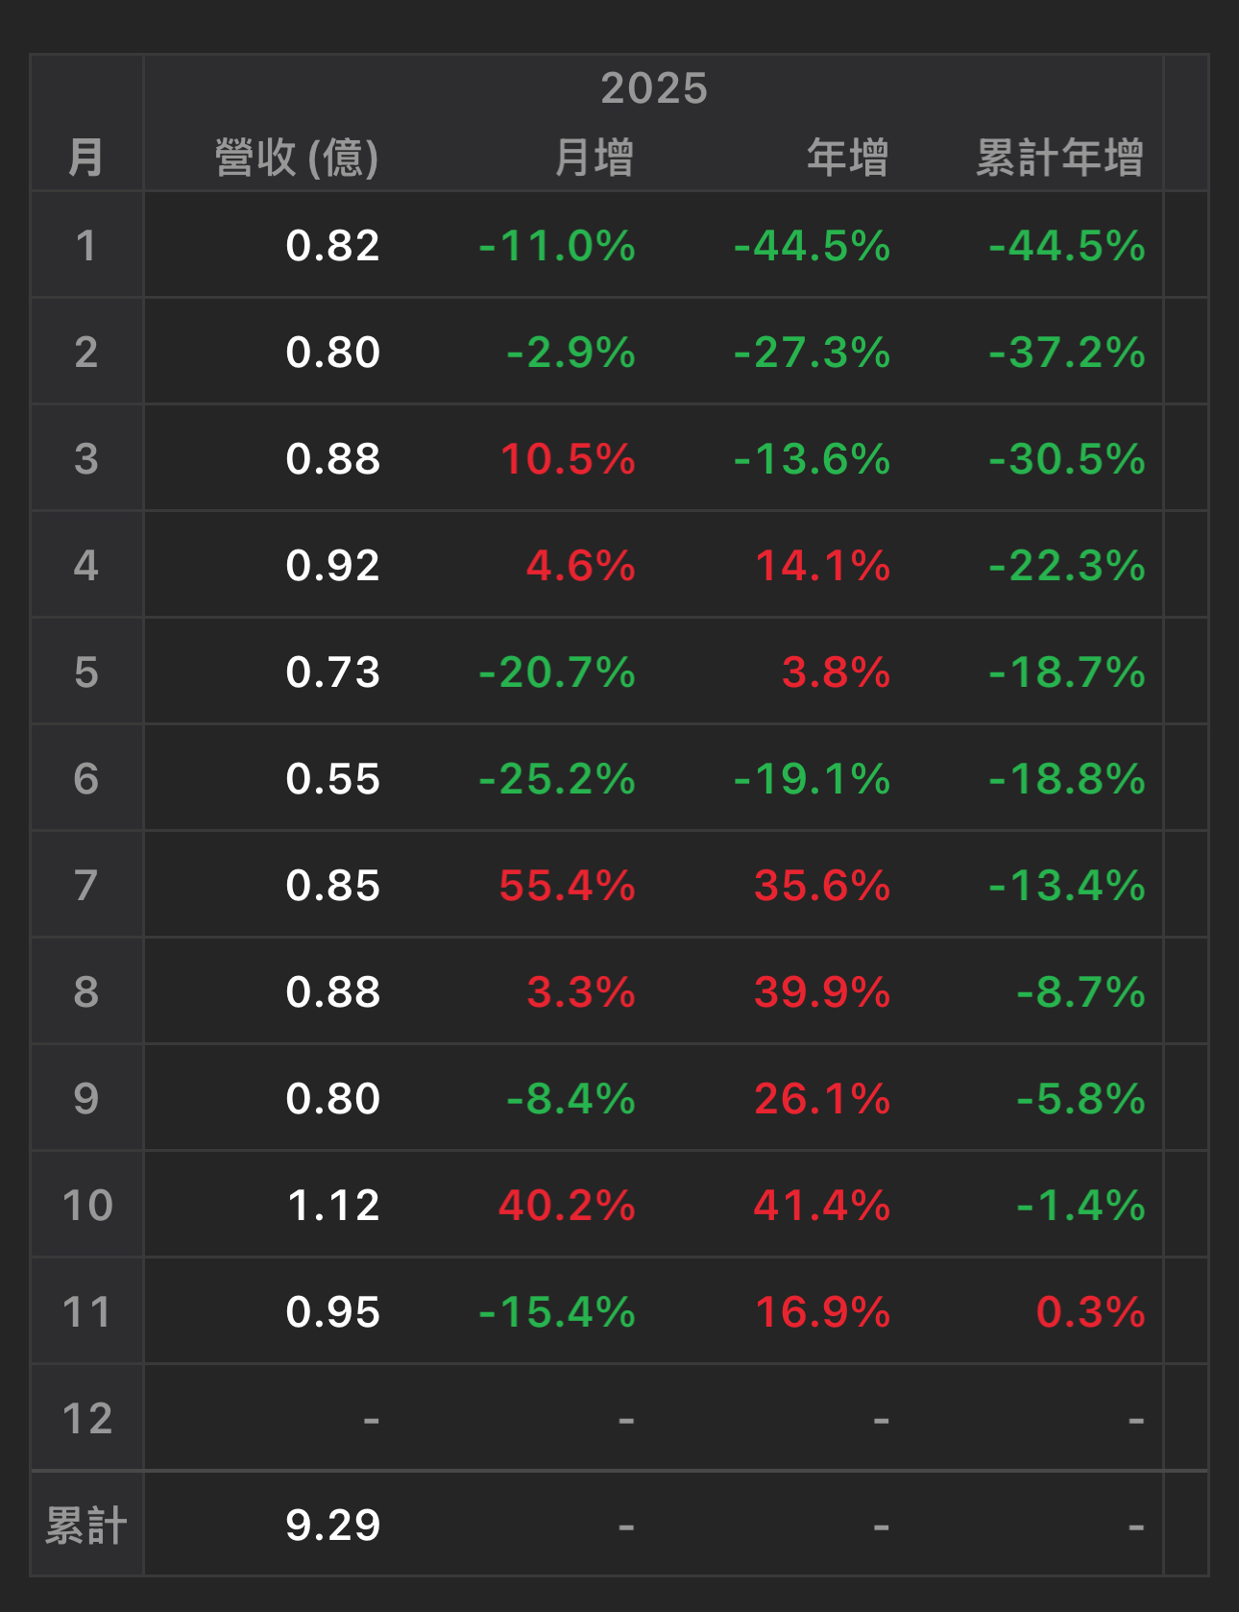Click the 月 column header

(86, 158)
